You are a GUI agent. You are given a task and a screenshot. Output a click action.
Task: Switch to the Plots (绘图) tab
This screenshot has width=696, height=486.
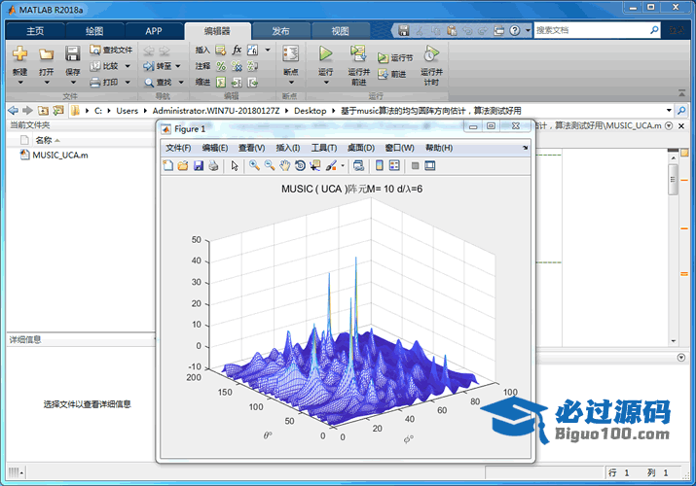pos(94,31)
